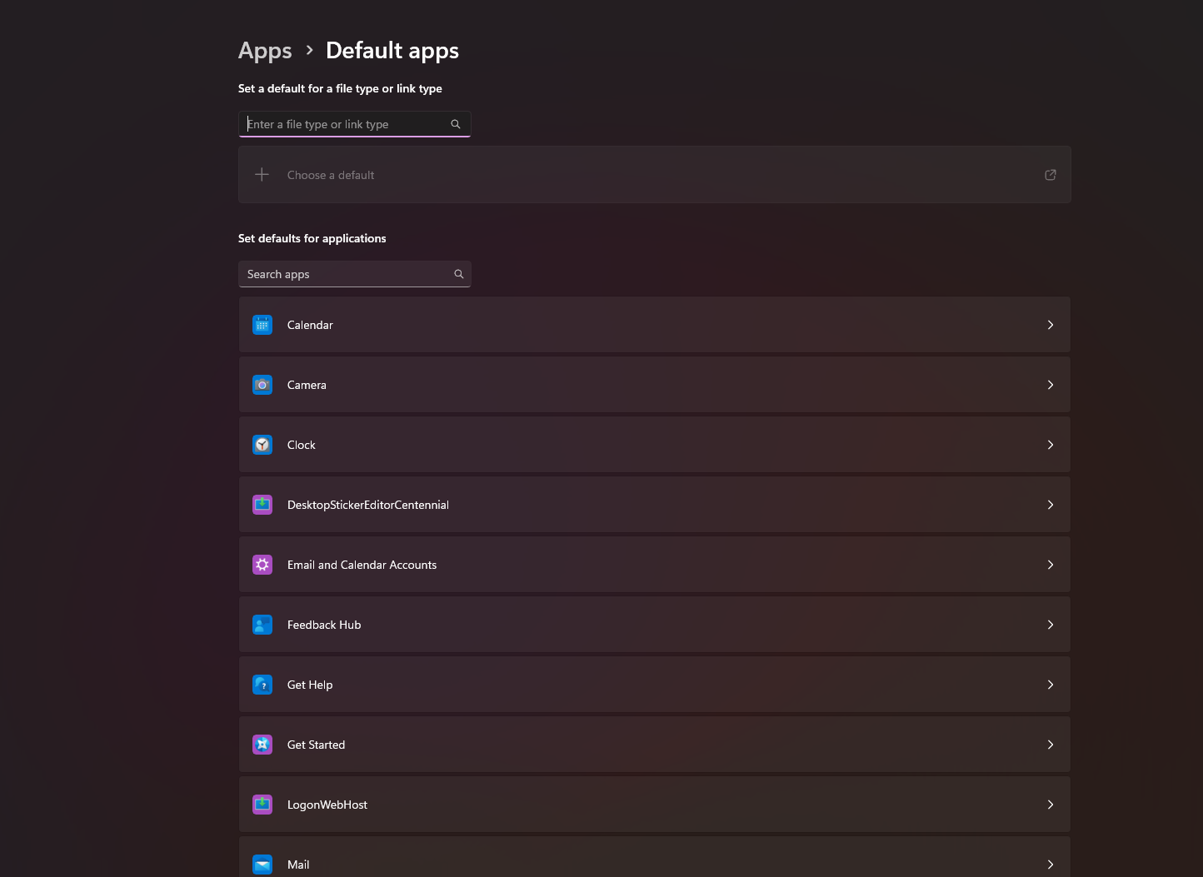Image resolution: width=1203 pixels, height=877 pixels.
Task: Open the Mail row chevron
Action: (x=1050, y=865)
